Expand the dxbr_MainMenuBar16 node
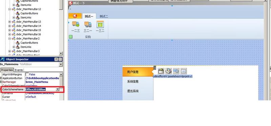 pyautogui.click(x=9, y=34)
